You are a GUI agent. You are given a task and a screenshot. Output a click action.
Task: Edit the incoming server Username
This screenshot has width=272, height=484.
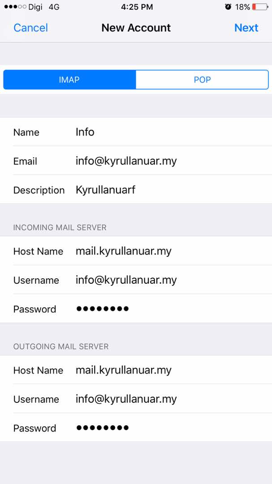136,280
